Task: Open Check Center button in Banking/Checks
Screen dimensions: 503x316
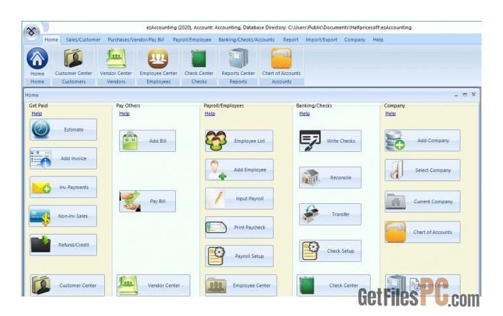Action: click(x=334, y=285)
